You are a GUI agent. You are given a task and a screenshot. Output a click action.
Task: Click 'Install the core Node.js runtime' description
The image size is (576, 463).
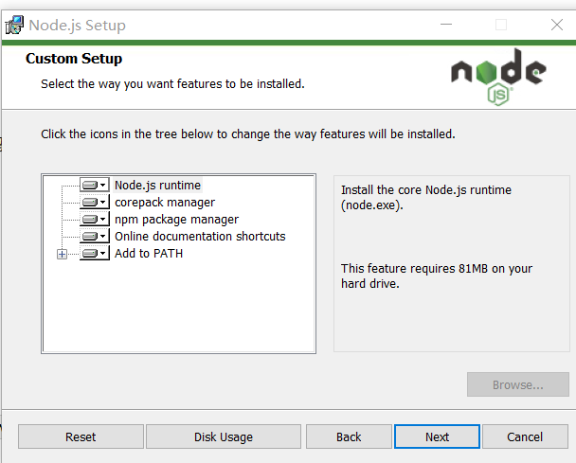coord(426,198)
